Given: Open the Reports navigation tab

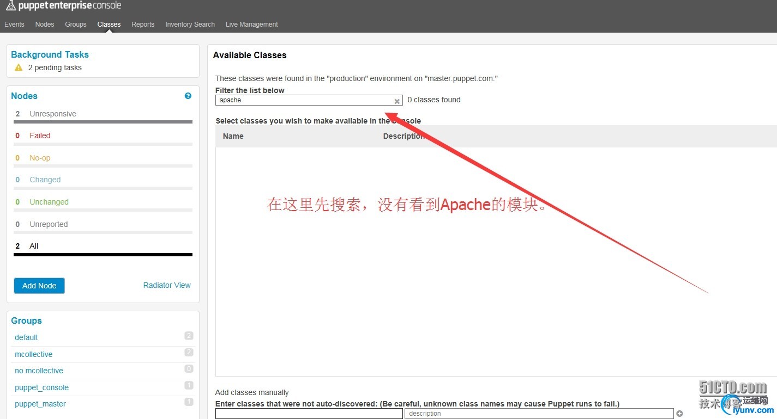Looking at the screenshot, I should tap(143, 24).
